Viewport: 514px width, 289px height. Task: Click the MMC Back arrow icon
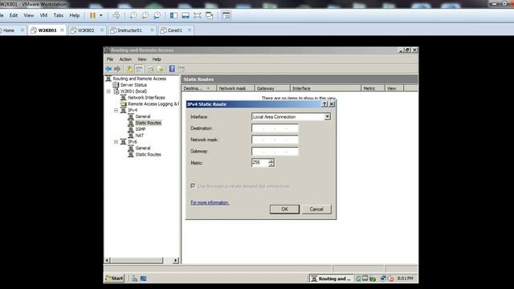pos(108,69)
